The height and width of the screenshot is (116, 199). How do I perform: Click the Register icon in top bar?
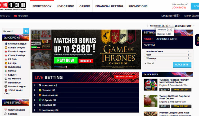coord(15,16)
